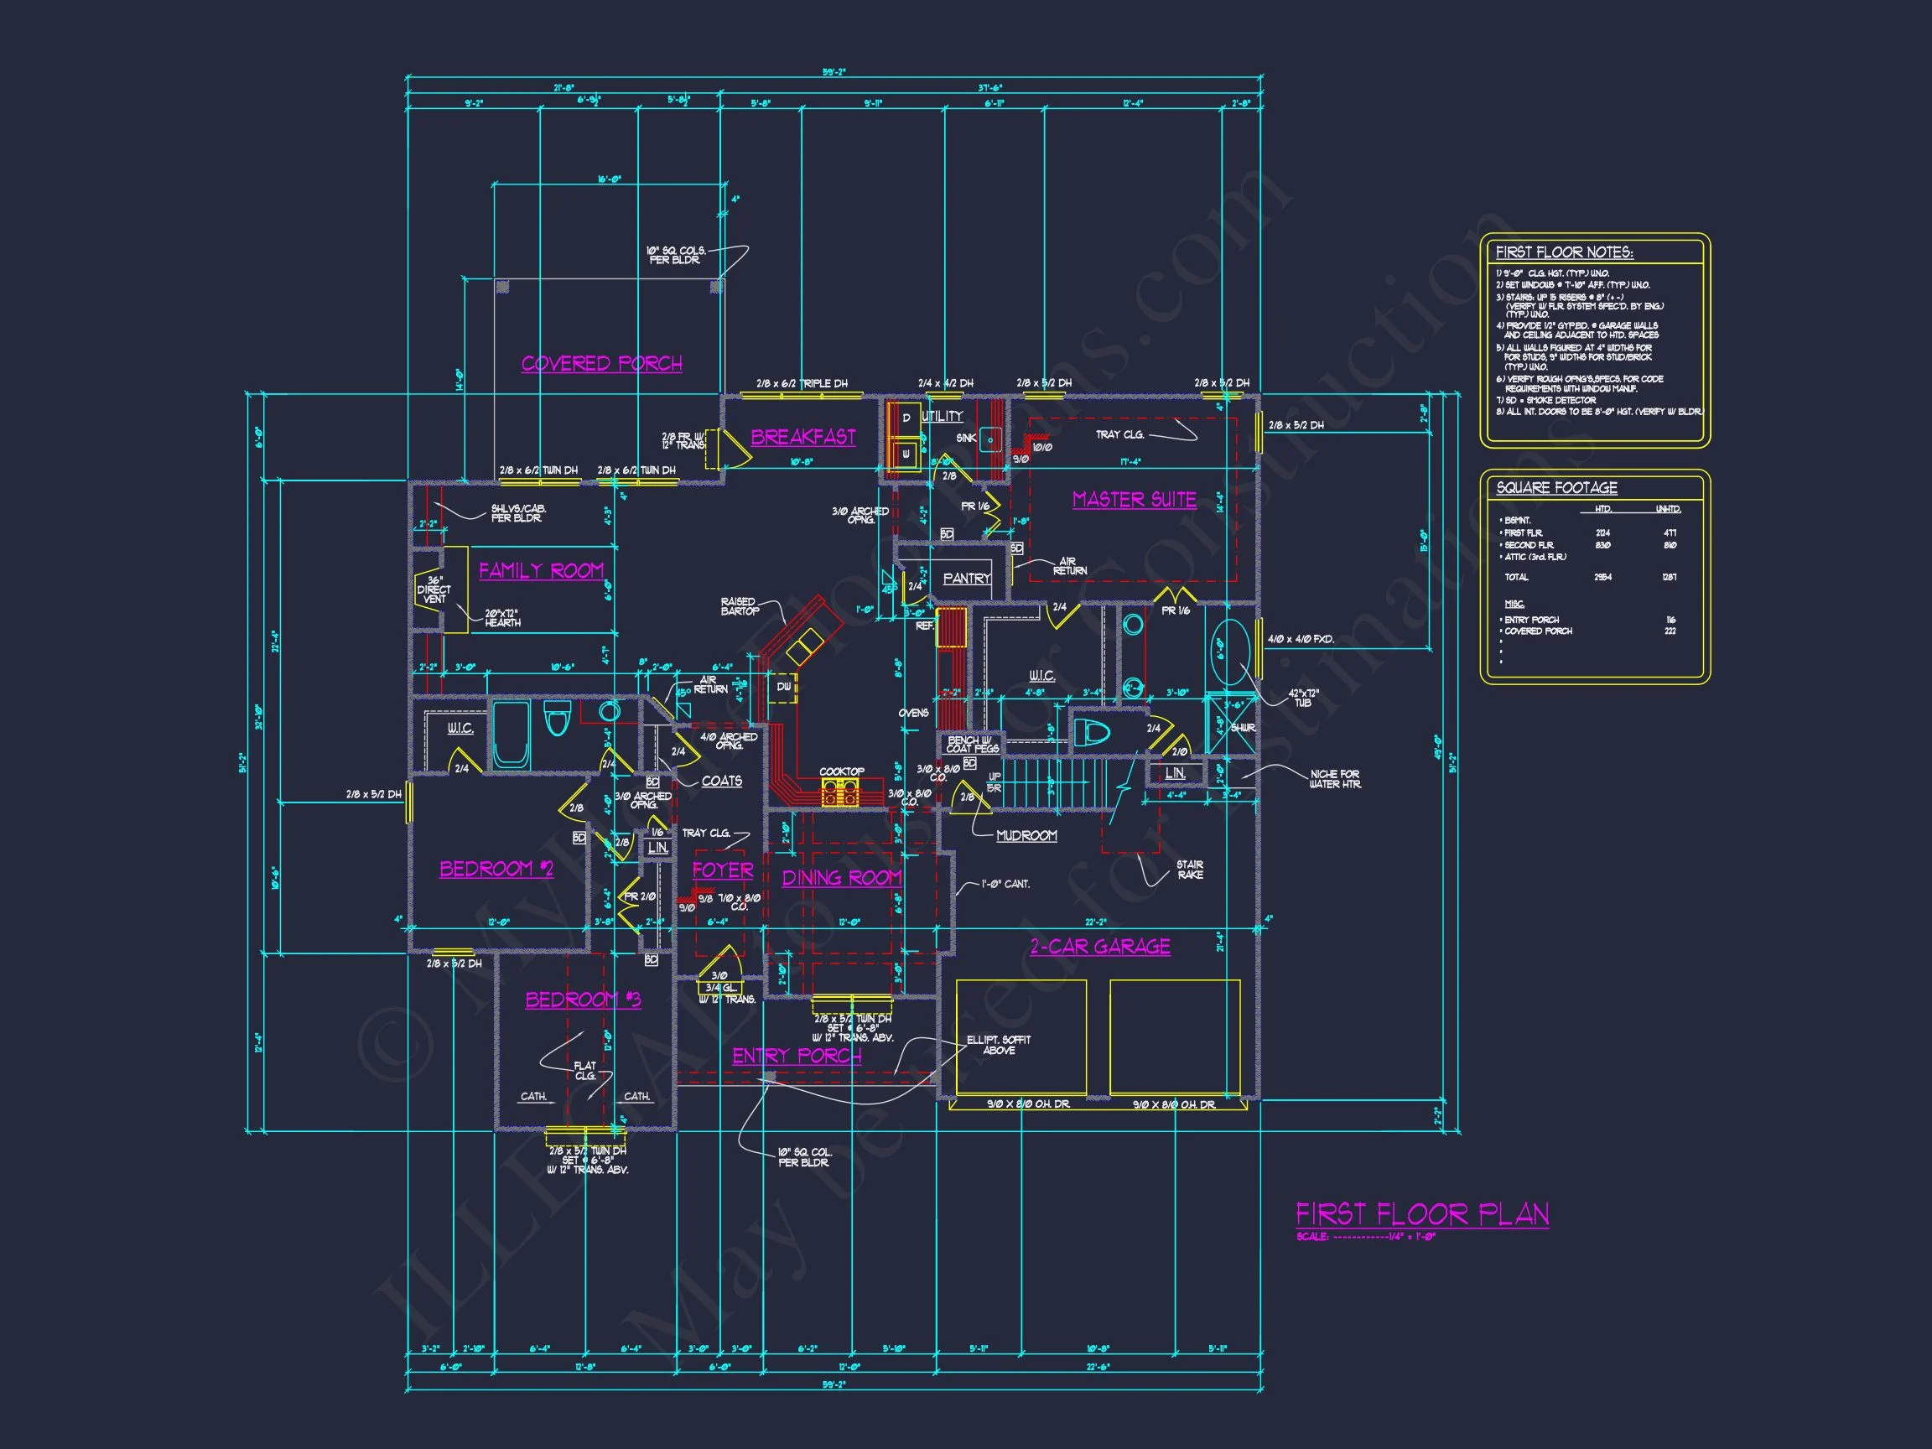Click the cooktop symbol in kitchen
This screenshot has width=1932, height=1449.
pos(840,794)
